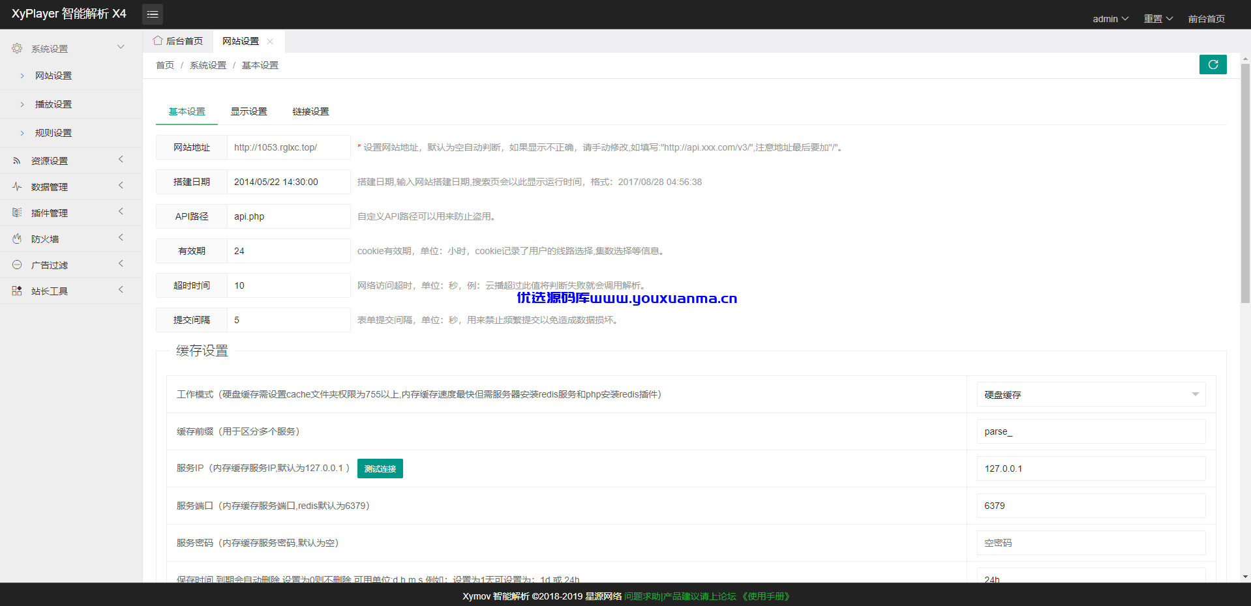The height and width of the screenshot is (606, 1251).
Task: Click the 服务端口 6379 input field
Action: tap(1091, 506)
